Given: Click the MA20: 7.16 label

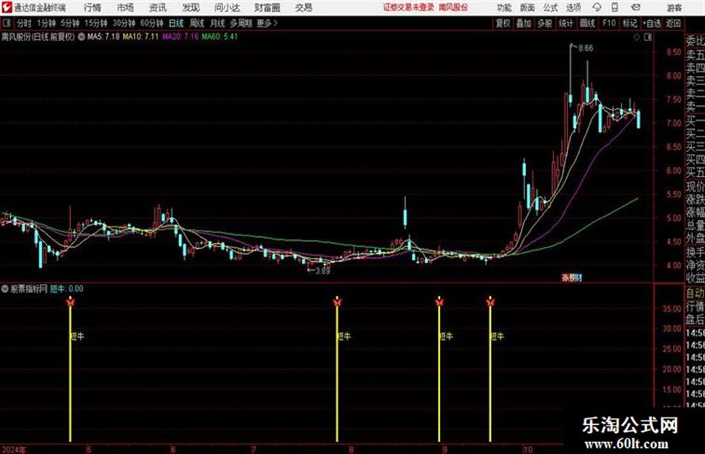Looking at the screenshot, I should (x=181, y=37).
